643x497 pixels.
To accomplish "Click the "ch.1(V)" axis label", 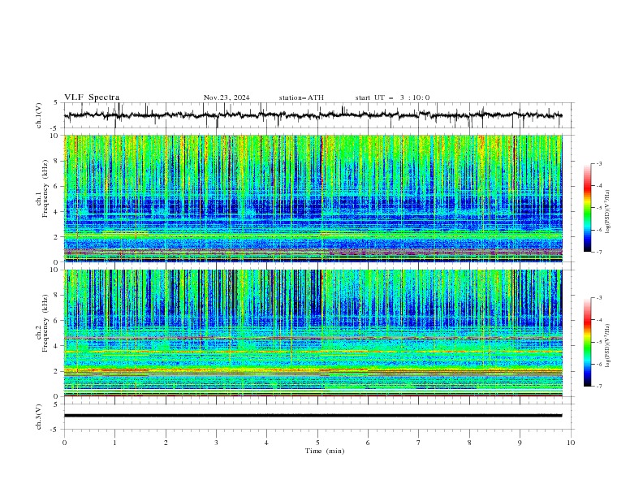I will [39, 115].
